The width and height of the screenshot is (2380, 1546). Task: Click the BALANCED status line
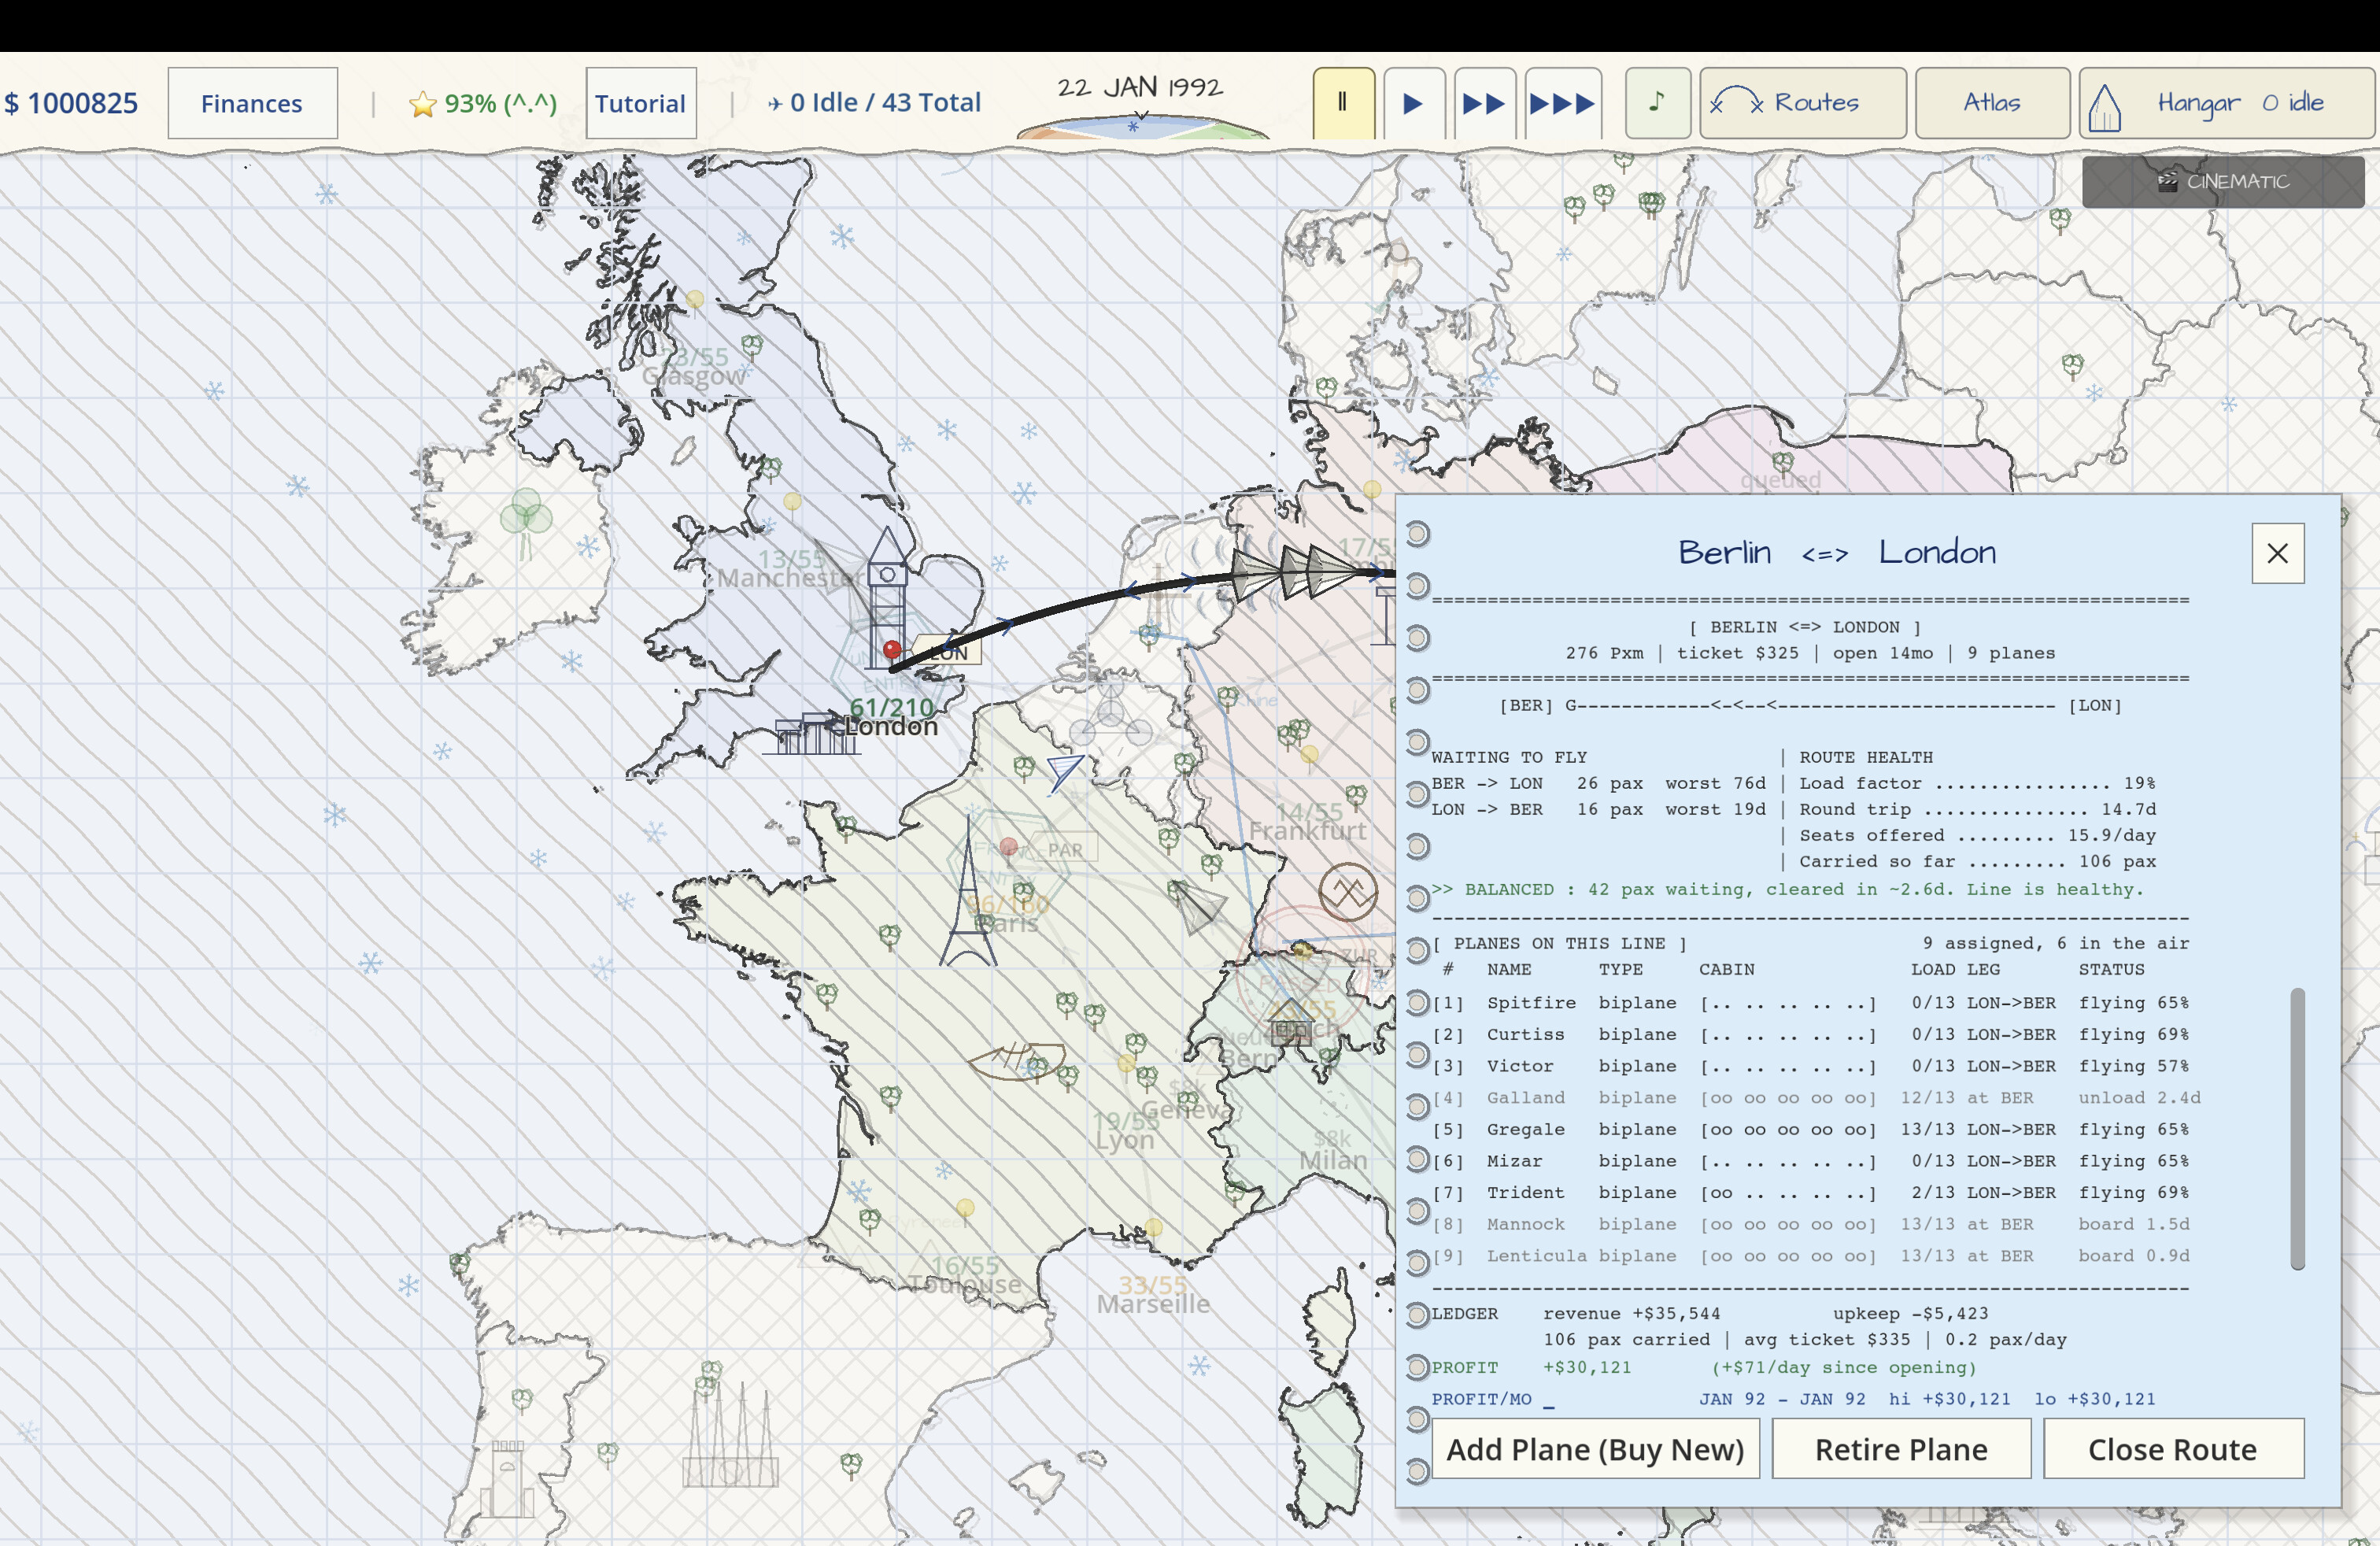click(x=1788, y=890)
